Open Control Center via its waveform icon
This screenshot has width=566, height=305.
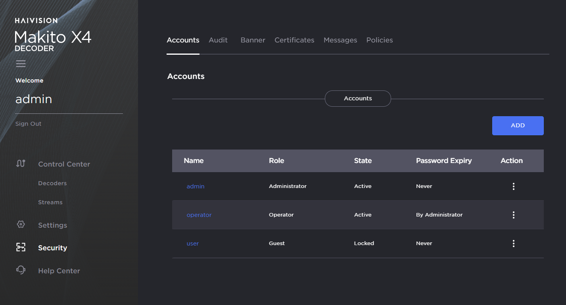tap(21, 163)
